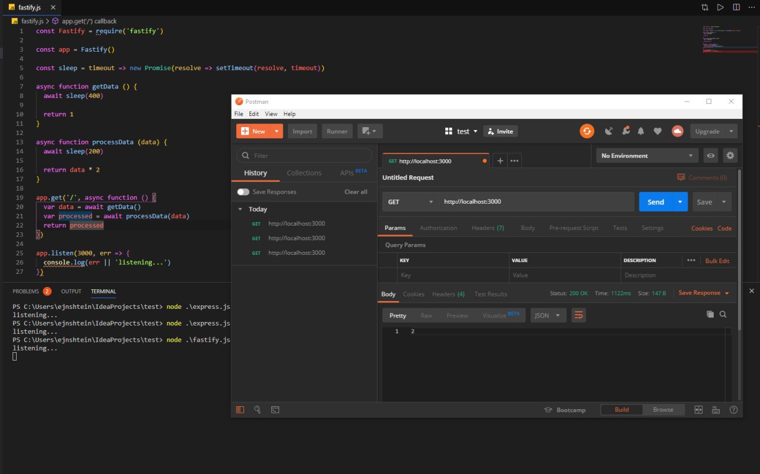The height and width of the screenshot is (474, 760).
Task: Click the new window icon beside Runner
Action: point(370,131)
